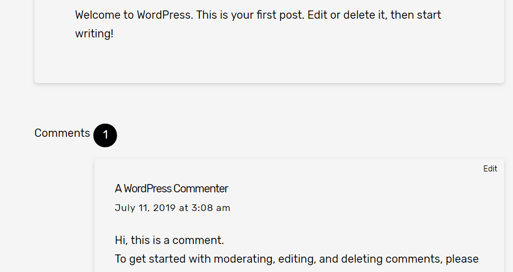Click the phrase 'first post' in the paragraph

pos(280,15)
